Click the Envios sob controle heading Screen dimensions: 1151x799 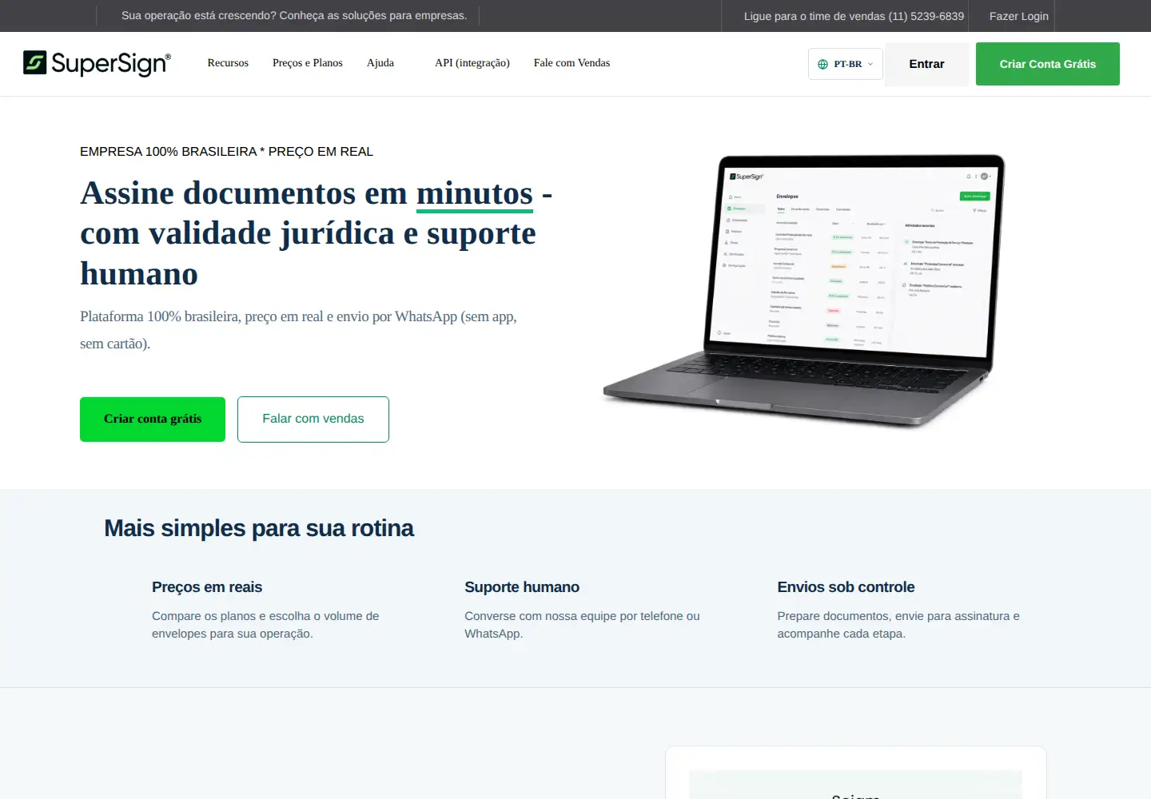846,587
